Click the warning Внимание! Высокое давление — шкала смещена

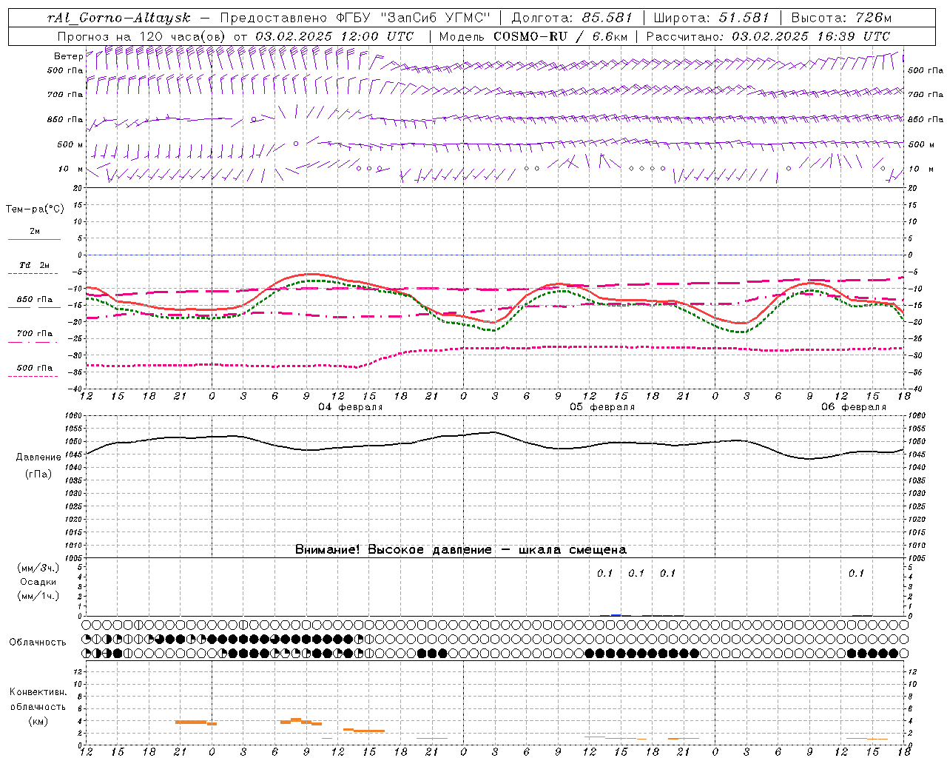pos(461,550)
